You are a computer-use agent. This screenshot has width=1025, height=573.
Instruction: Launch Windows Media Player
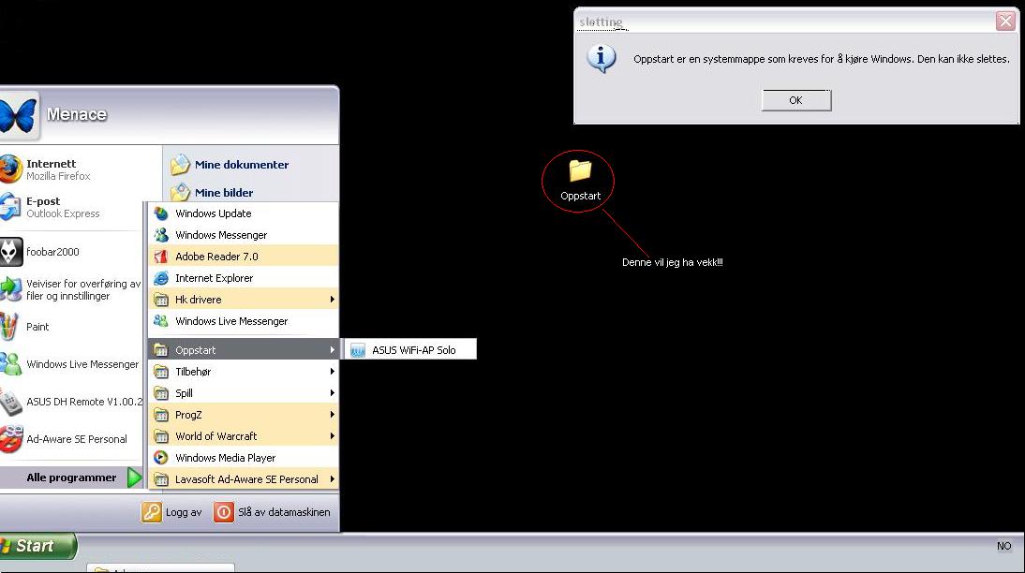[x=244, y=457]
